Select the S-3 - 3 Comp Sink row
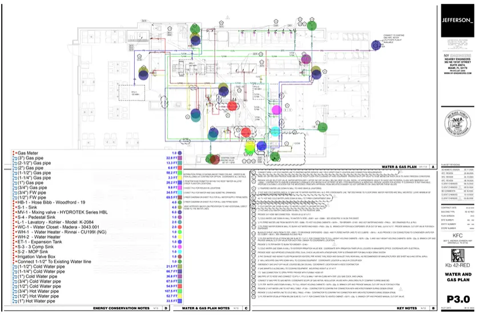Viewport: 479px width, 315px height. [97, 247]
